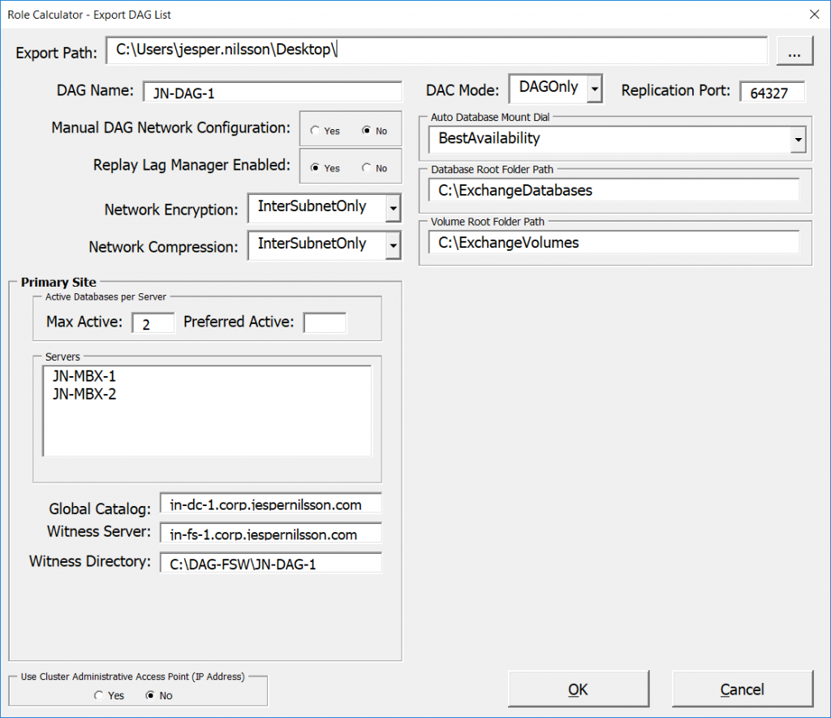
Task: Click the DAG Name field
Action: point(273,92)
